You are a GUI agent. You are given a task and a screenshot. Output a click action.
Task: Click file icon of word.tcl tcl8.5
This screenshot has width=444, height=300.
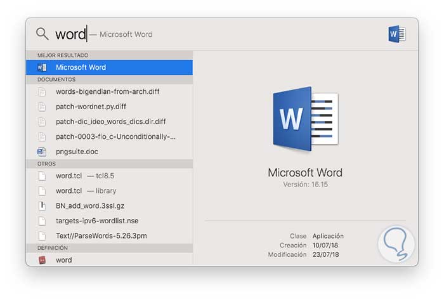coord(42,176)
